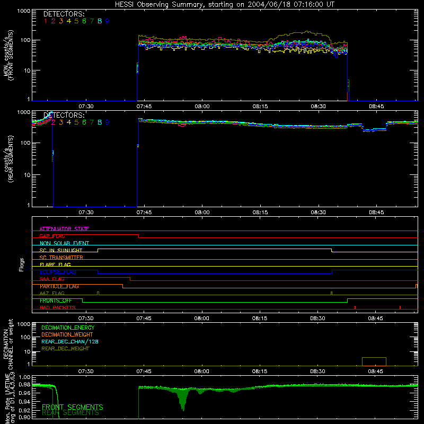Click the REAR_DEC_CHAN/128 legend entry

(70, 341)
